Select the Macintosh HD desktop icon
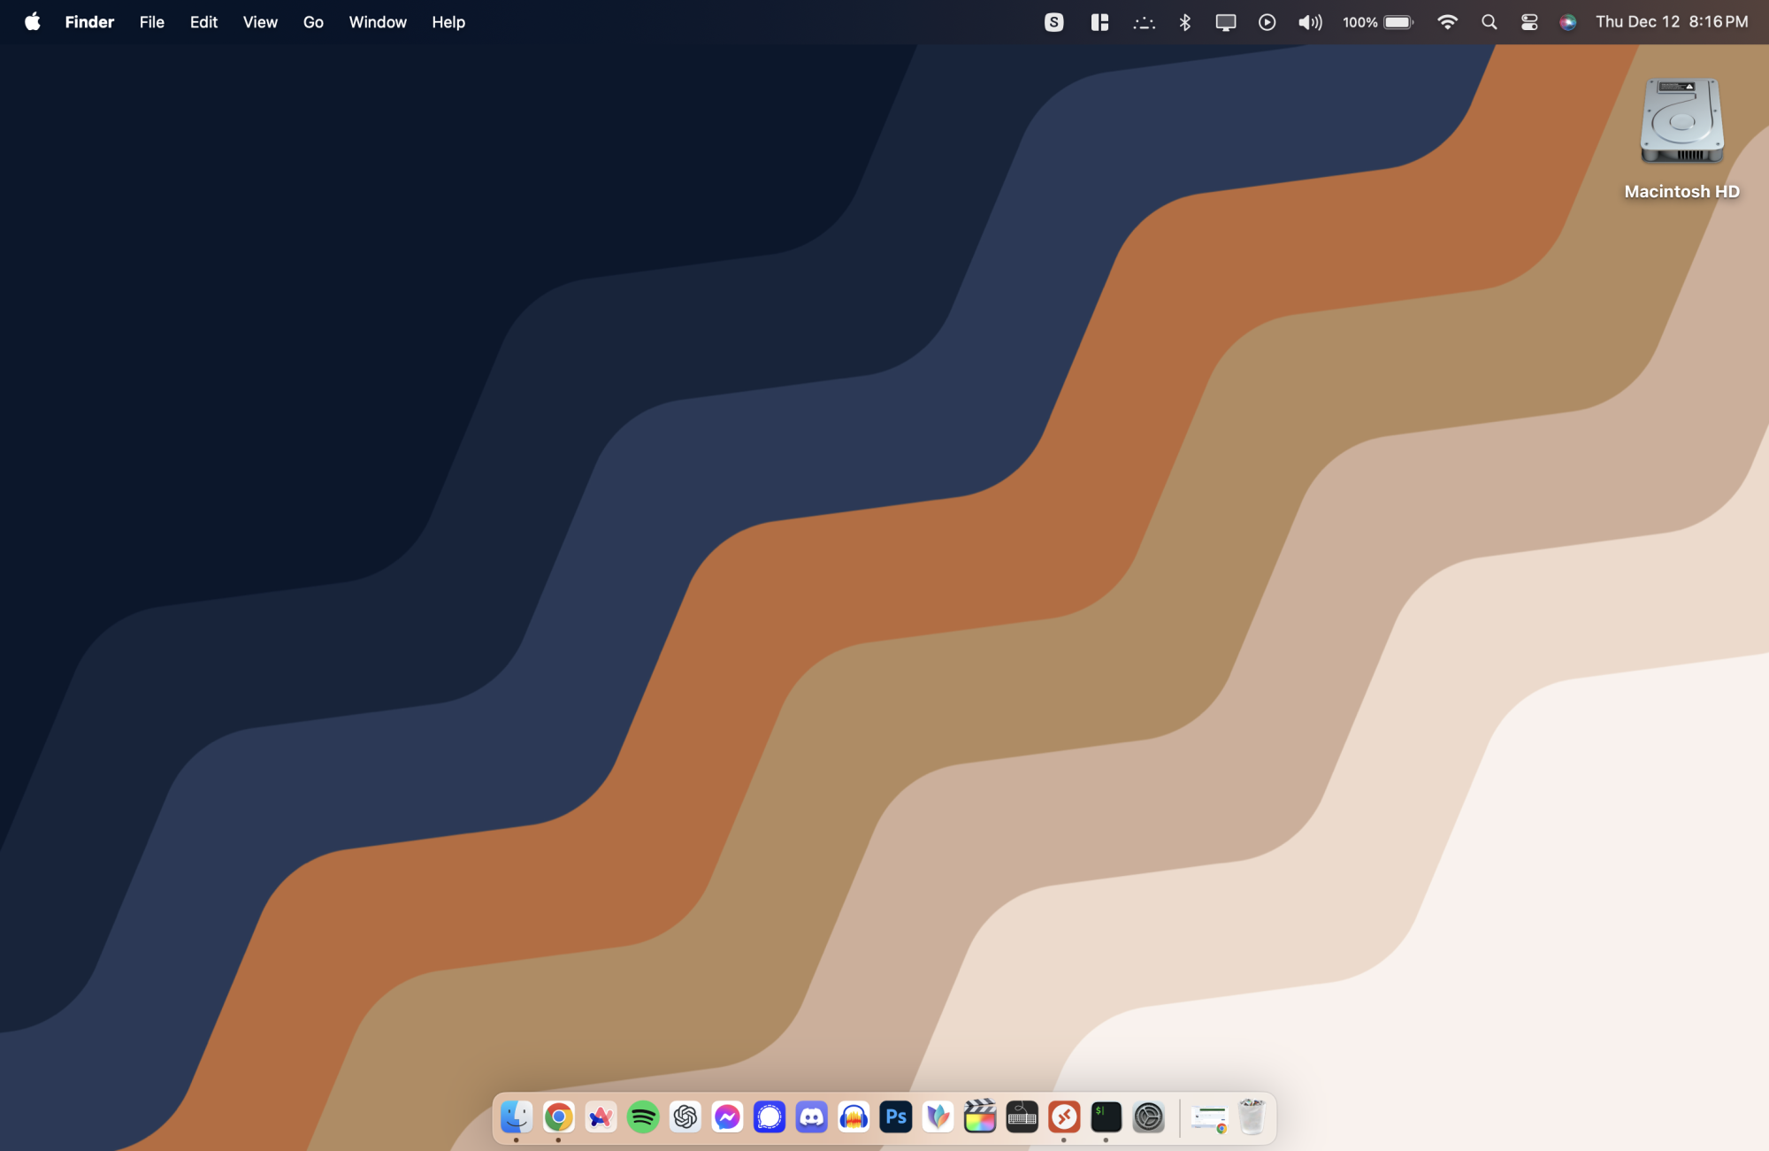The image size is (1769, 1151). [x=1681, y=121]
